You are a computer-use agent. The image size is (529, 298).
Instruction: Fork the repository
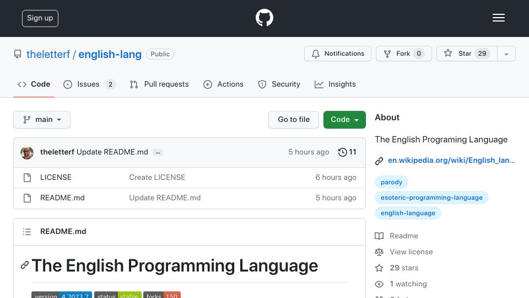click(404, 54)
